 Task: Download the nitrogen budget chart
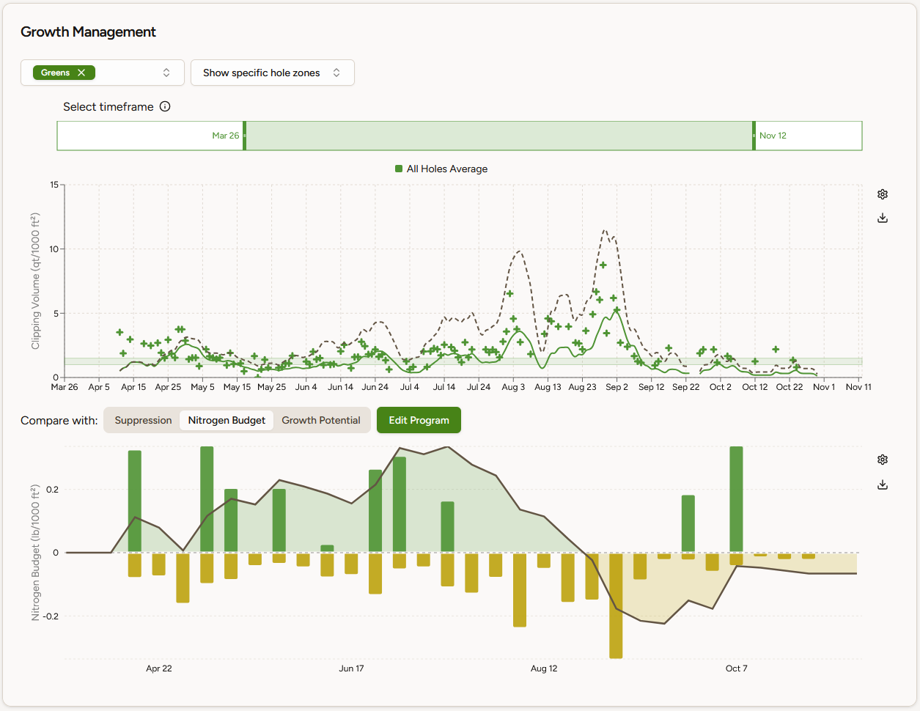pyautogui.click(x=883, y=485)
